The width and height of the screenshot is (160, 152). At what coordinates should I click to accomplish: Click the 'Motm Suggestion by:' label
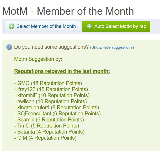pos(38,59)
